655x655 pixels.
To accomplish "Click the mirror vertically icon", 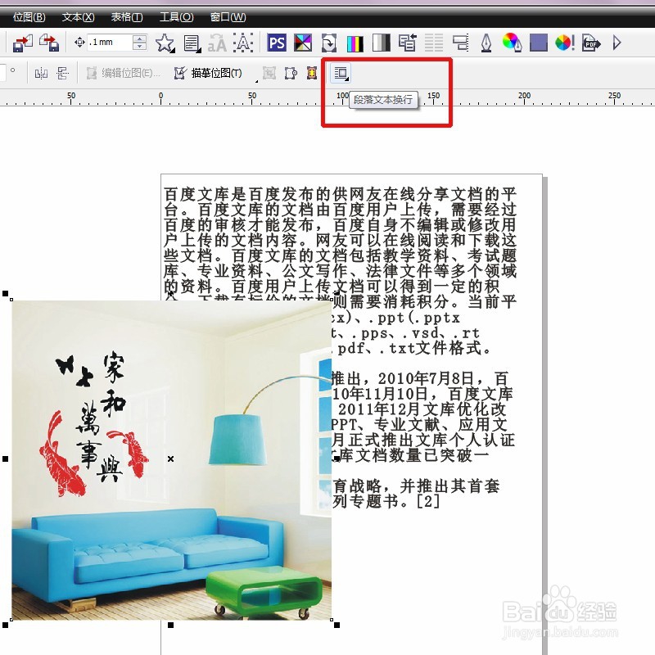I will pyautogui.click(x=63, y=74).
